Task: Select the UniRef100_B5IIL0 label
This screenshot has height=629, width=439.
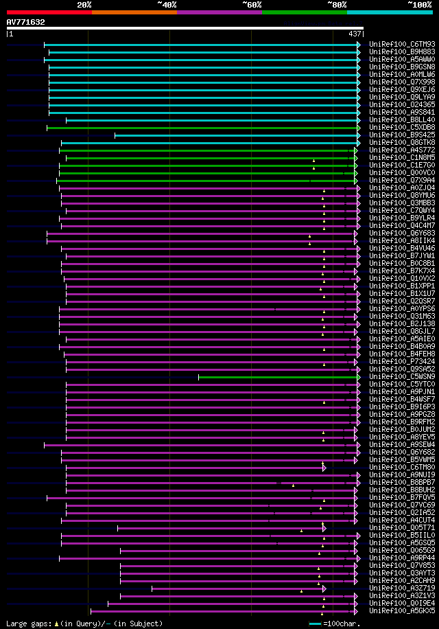Action: point(402,536)
